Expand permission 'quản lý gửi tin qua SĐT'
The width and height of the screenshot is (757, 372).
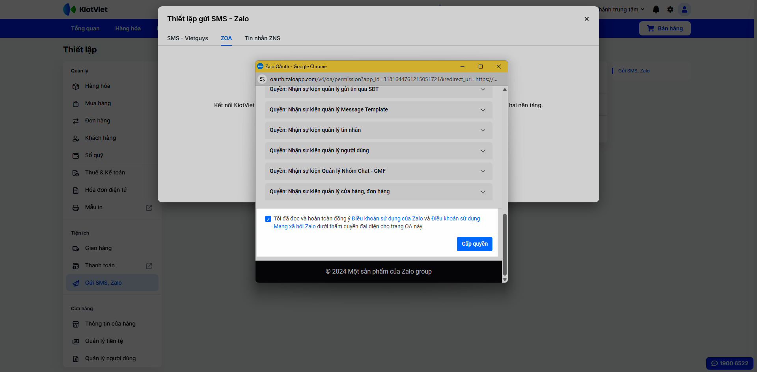(x=483, y=89)
